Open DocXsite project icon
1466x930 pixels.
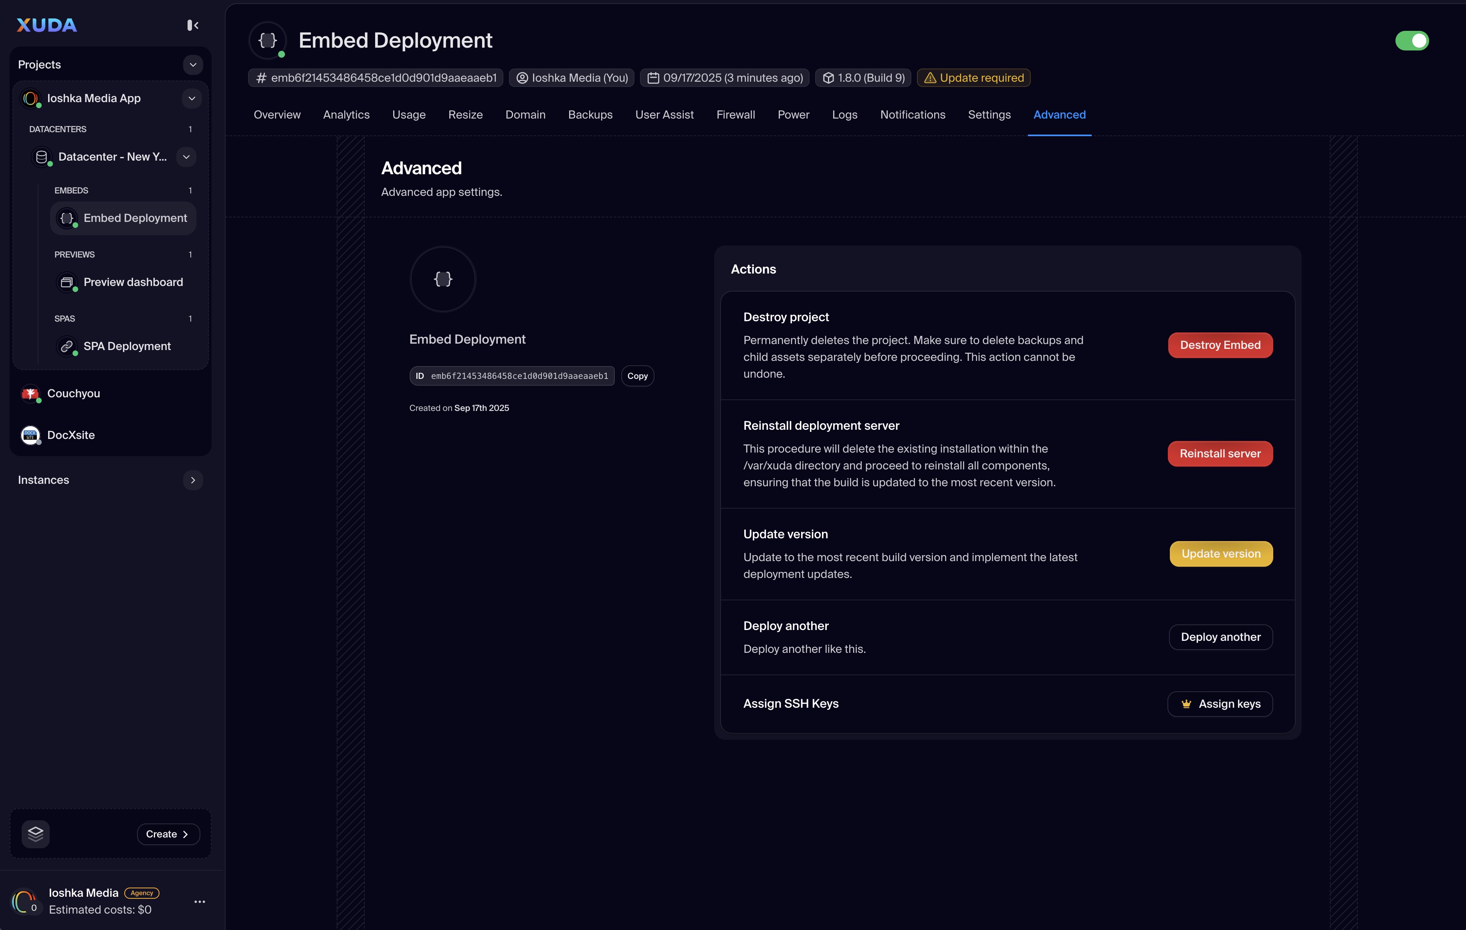pos(30,435)
